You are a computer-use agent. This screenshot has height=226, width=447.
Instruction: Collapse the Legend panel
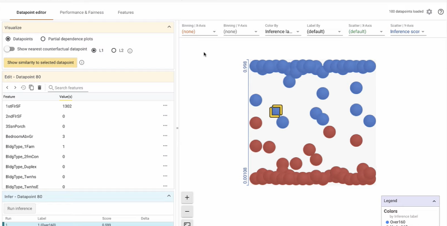[x=434, y=201]
